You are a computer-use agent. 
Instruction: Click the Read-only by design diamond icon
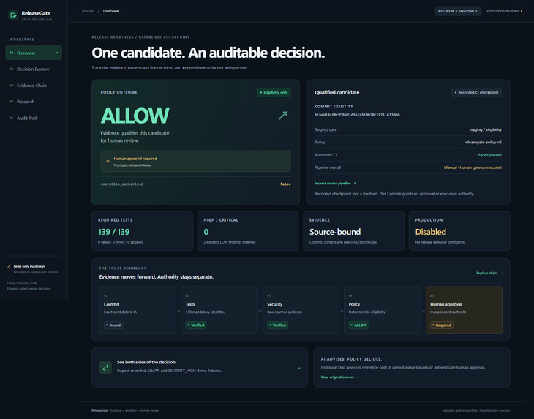coord(9,267)
